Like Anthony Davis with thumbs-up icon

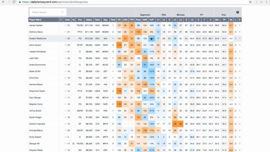[66, 32]
